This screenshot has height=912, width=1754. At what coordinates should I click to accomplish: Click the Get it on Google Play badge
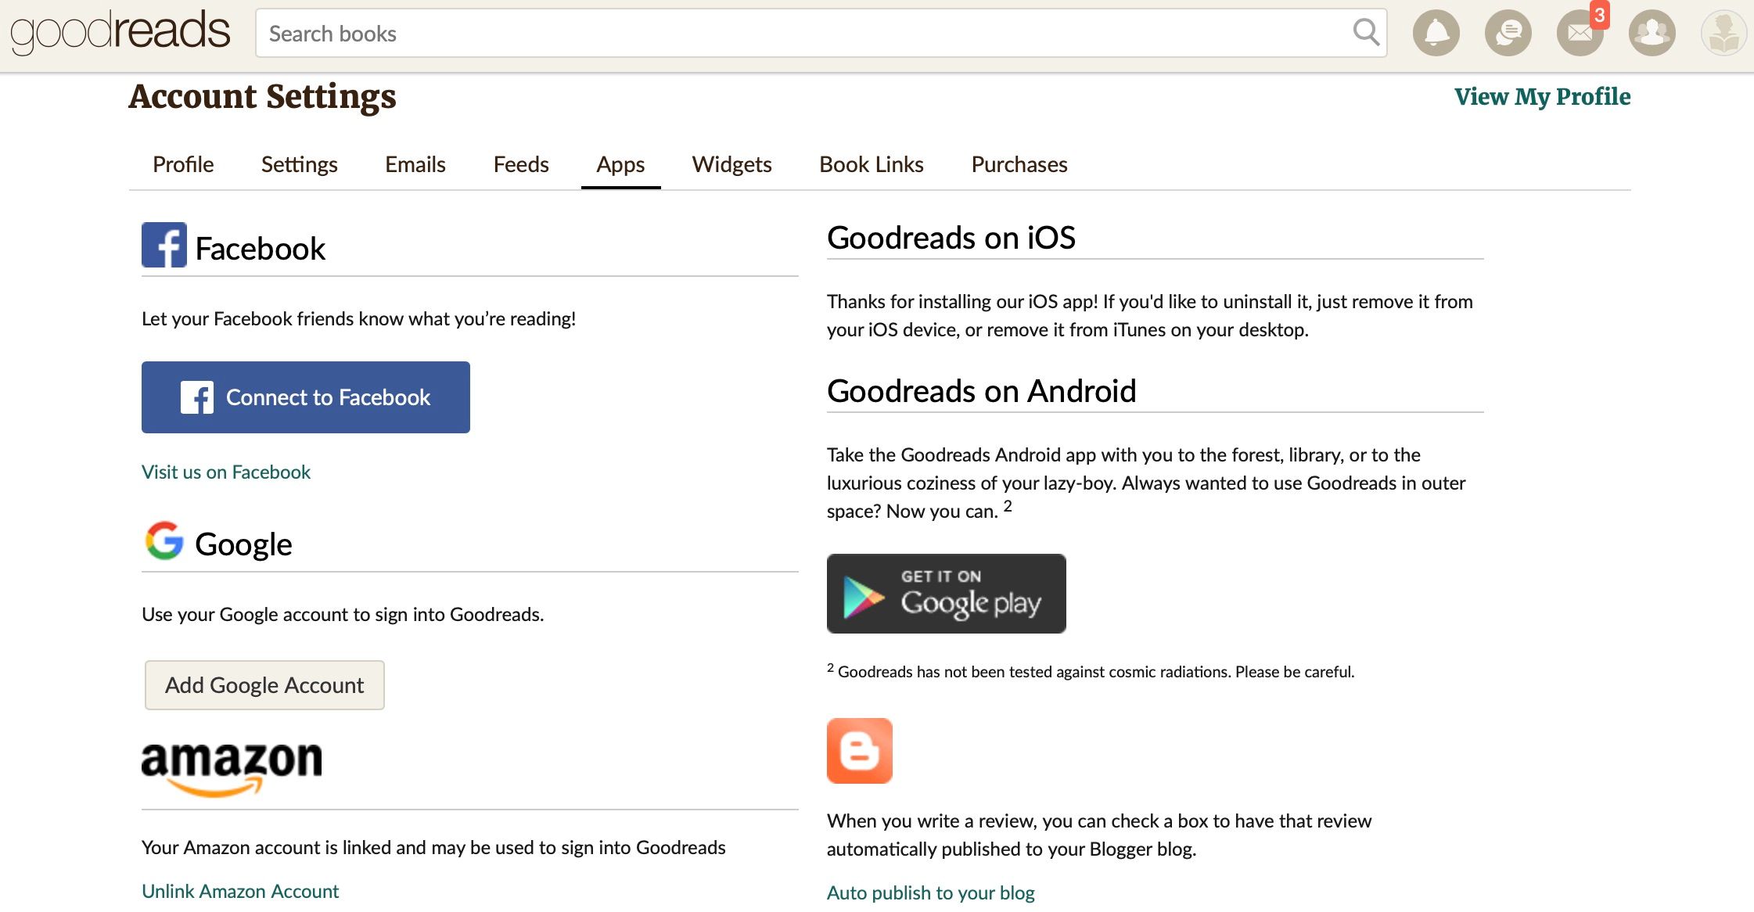point(946,594)
